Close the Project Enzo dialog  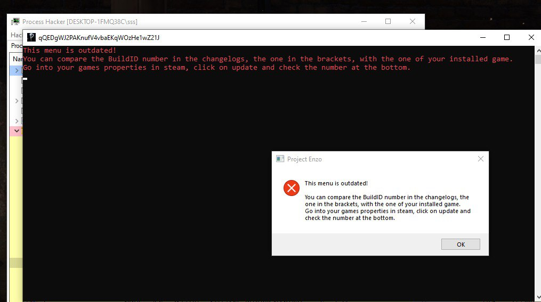coord(481,159)
